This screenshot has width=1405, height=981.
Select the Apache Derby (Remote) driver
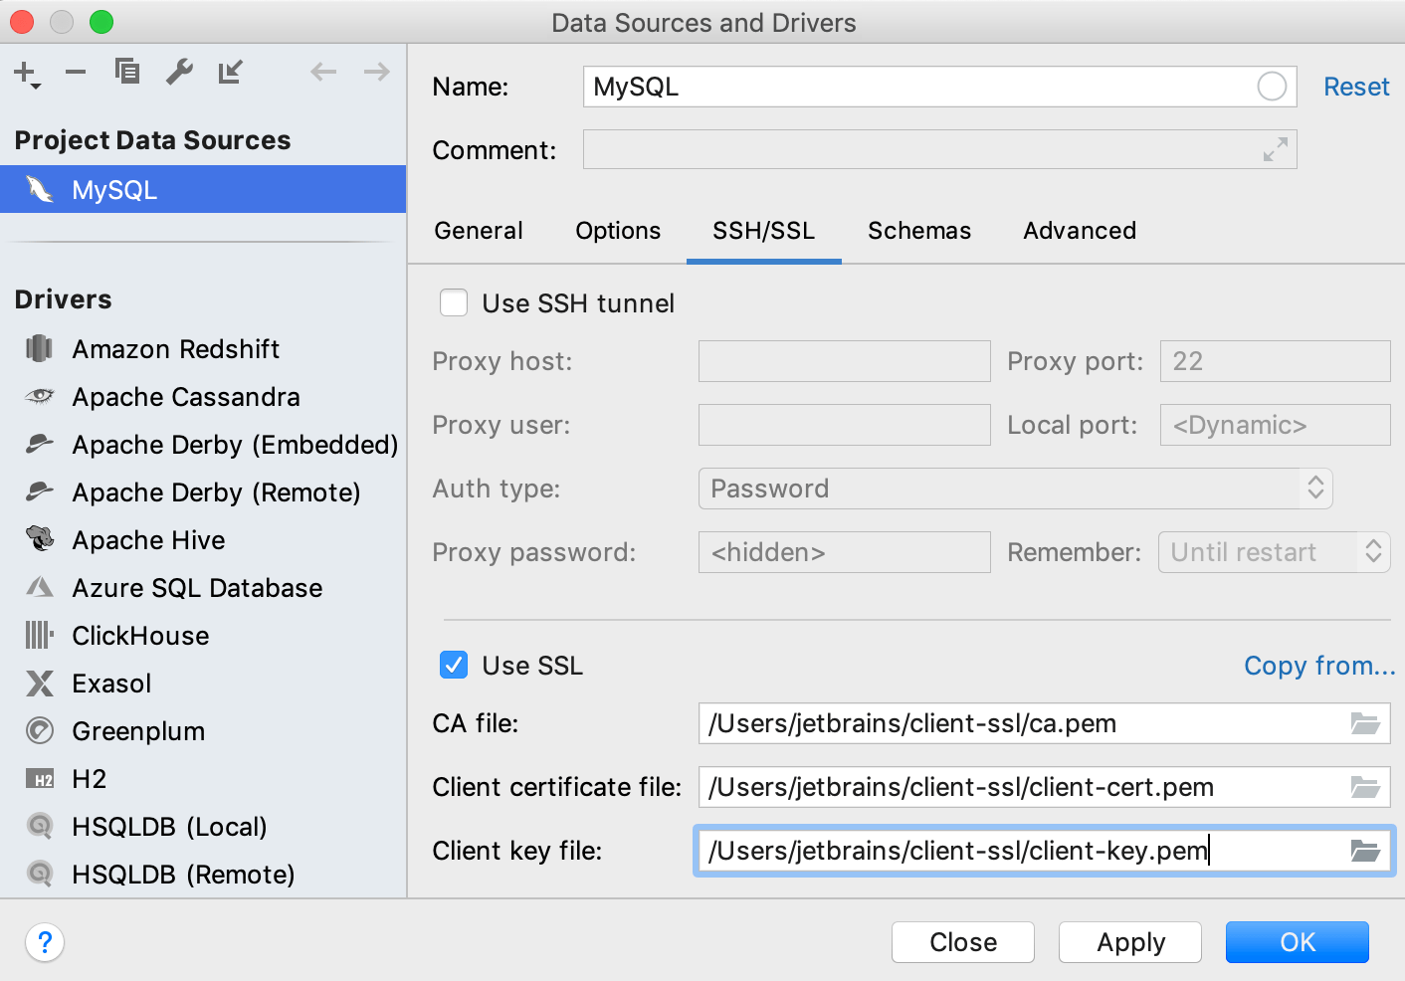pyautogui.click(x=203, y=492)
